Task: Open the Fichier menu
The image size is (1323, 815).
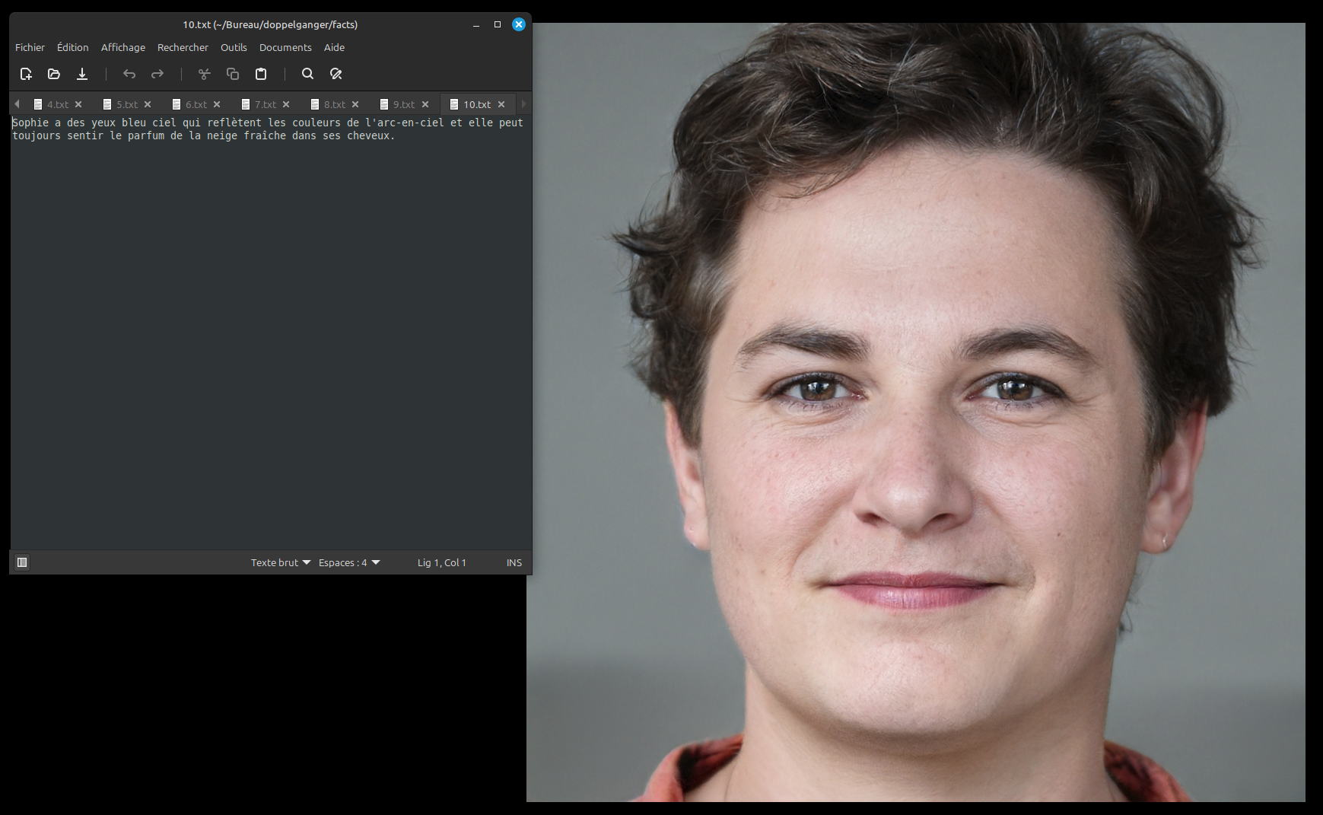Action: tap(30, 47)
